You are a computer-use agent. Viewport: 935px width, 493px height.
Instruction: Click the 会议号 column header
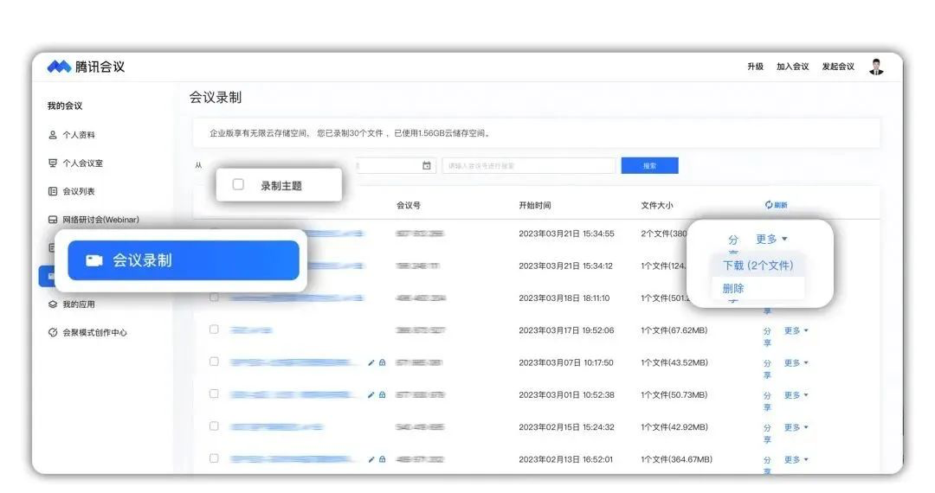tap(409, 206)
